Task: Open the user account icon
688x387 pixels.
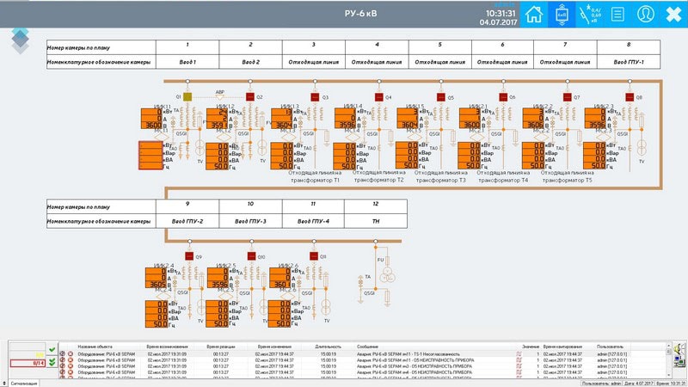Action: (x=646, y=14)
